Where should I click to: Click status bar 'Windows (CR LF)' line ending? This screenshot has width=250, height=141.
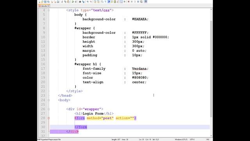pos(181,139)
